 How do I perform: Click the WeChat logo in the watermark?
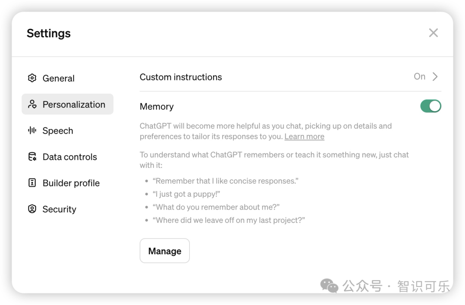coord(329,286)
